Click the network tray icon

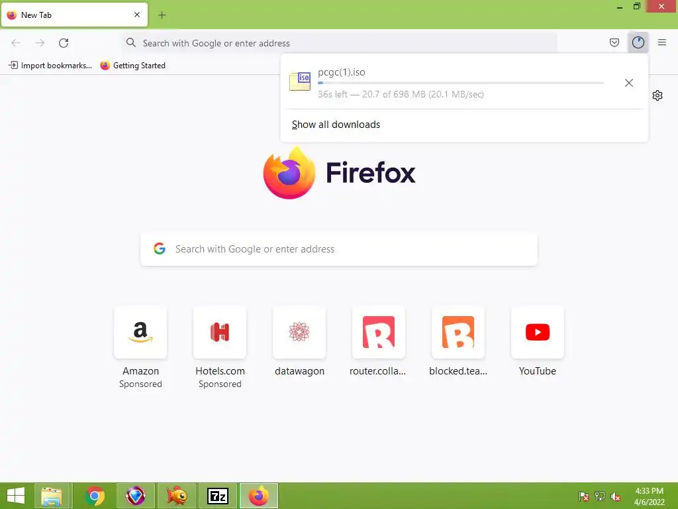[600, 496]
